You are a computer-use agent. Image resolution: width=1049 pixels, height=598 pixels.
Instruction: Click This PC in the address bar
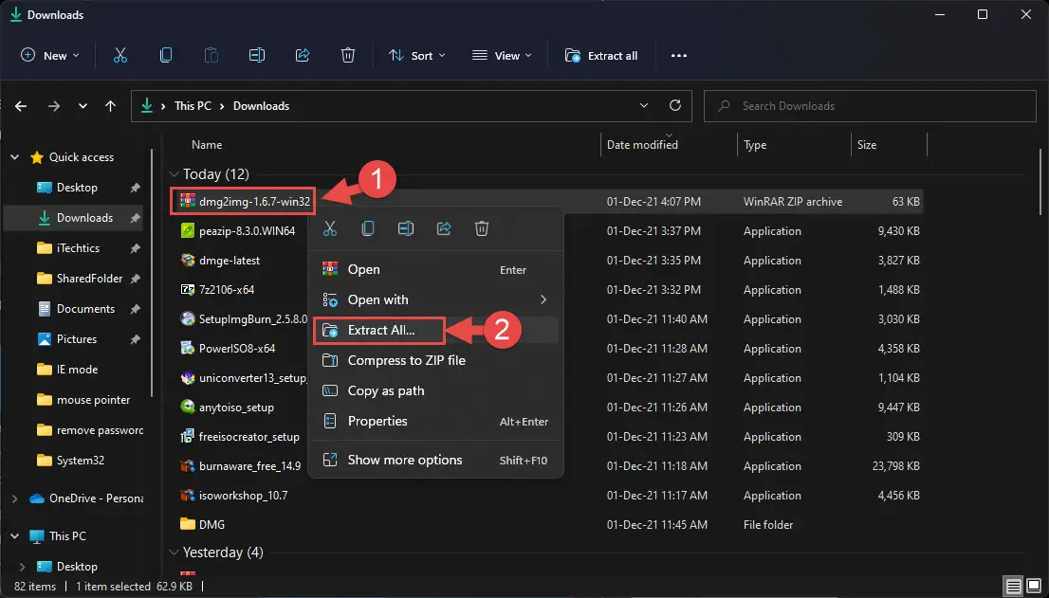(193, 106)
